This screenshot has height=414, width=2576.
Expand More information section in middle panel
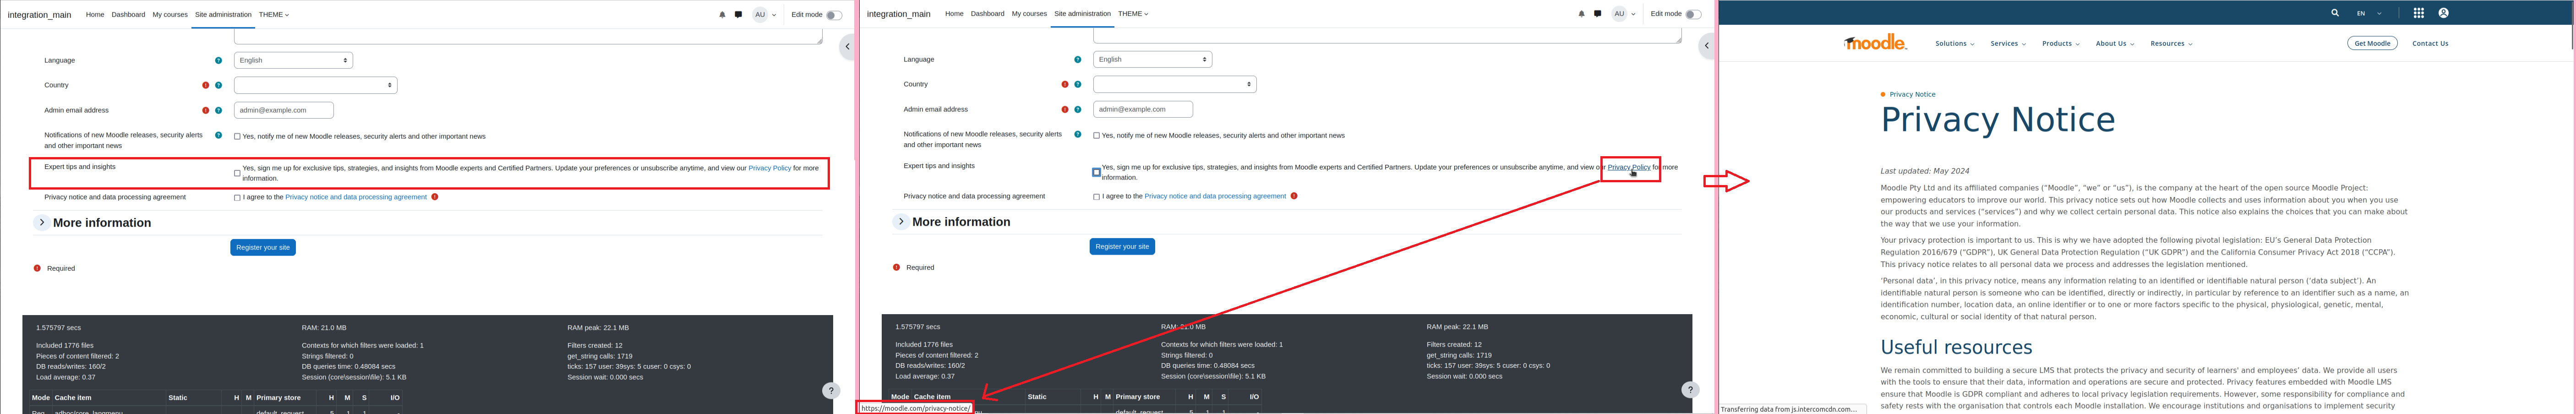[x=901, y=221]
